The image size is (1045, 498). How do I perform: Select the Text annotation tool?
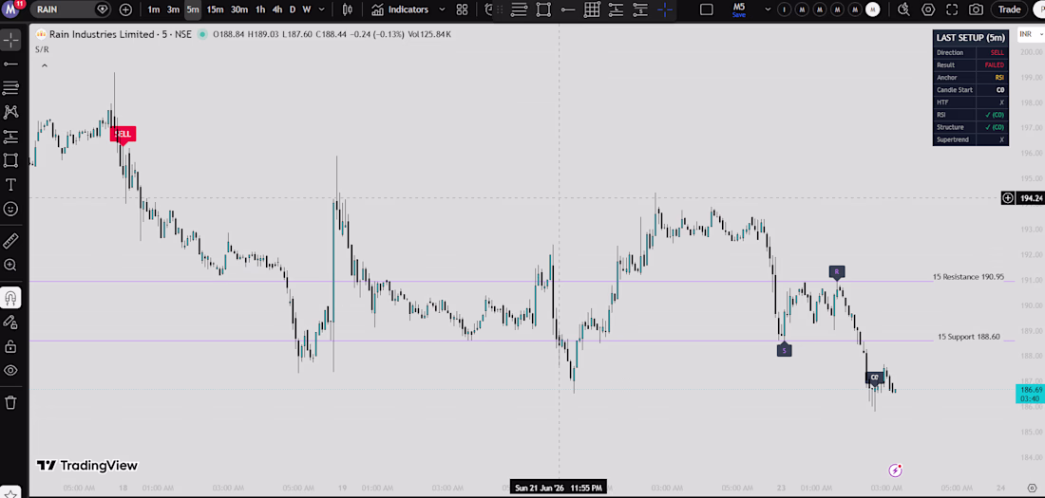10,184
